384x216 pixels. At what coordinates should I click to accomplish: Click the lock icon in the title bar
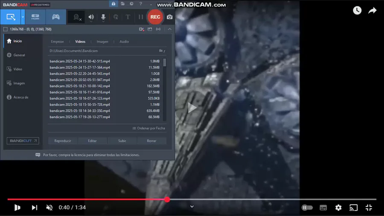[x=113, y=4]
